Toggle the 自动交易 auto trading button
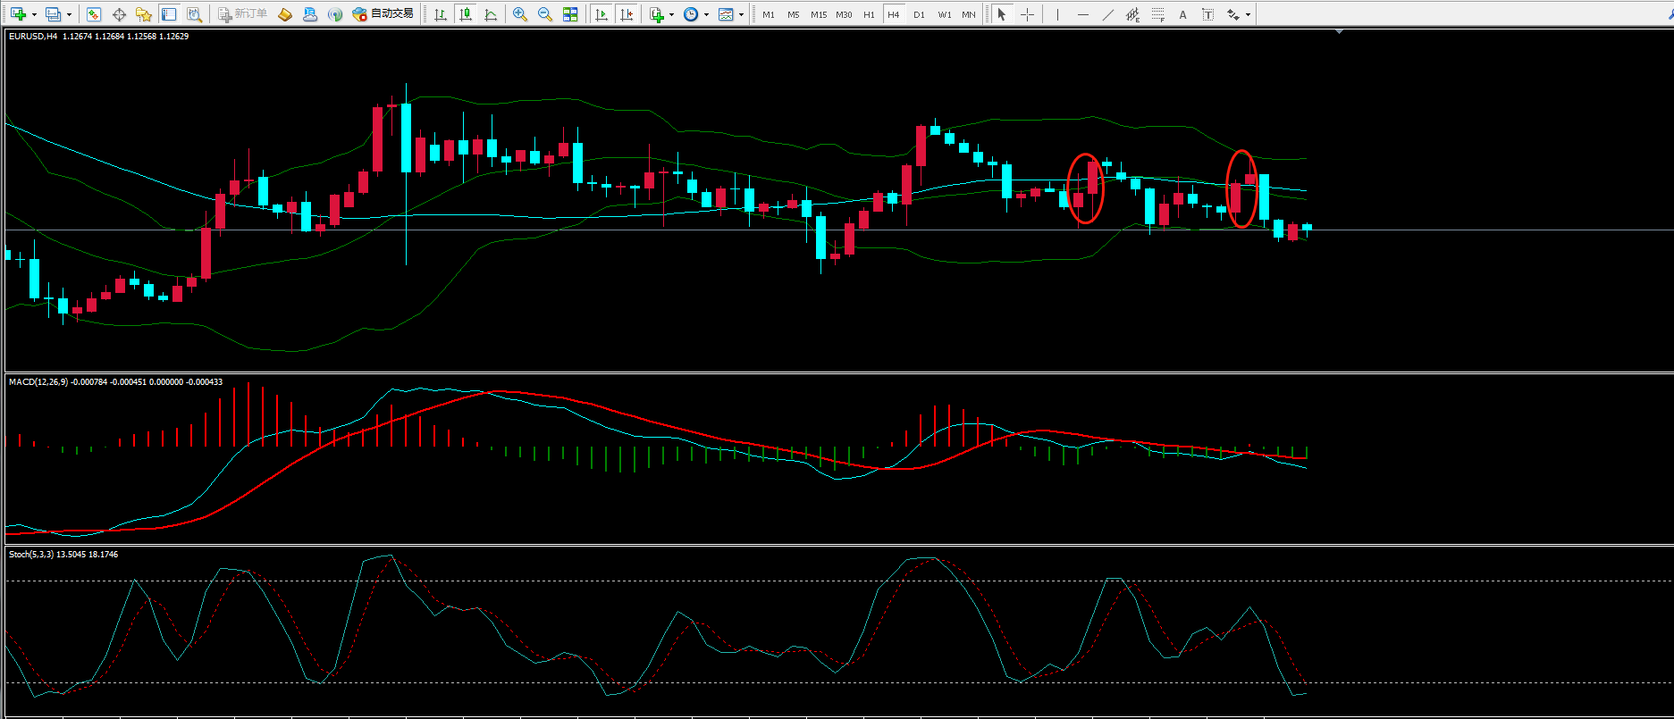 pos(383,14)
